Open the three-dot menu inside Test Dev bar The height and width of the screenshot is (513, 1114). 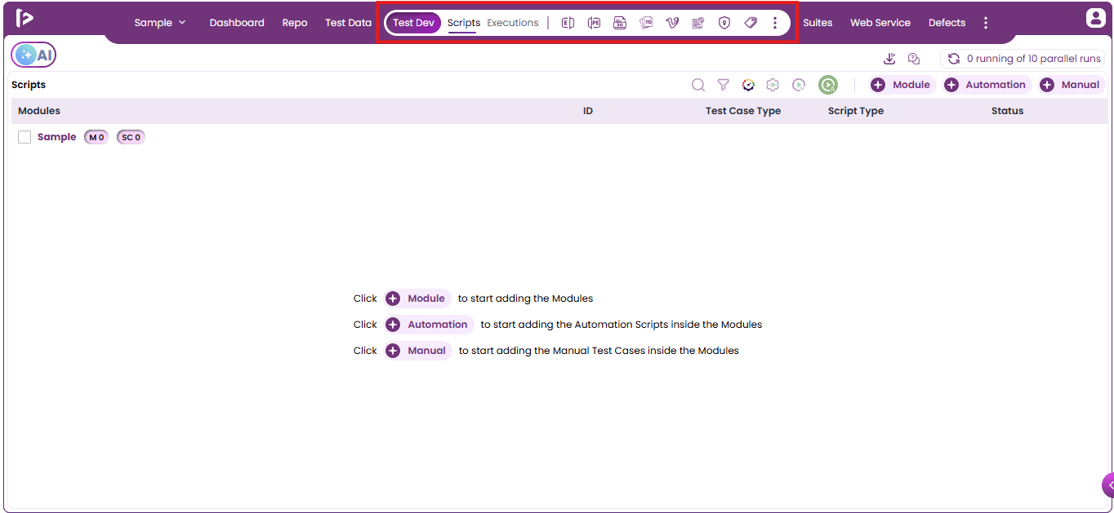click(x=775, y=23)
